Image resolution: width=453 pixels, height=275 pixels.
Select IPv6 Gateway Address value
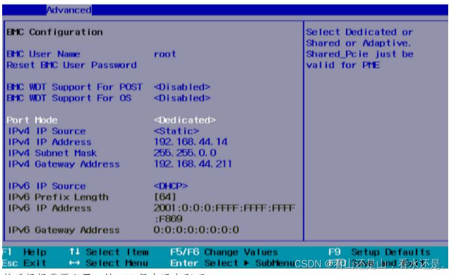point(196,230)
